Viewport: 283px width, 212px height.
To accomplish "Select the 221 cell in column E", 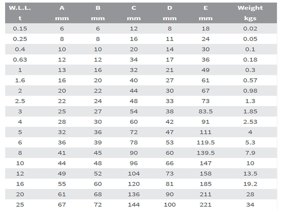I will coord(205,205).
